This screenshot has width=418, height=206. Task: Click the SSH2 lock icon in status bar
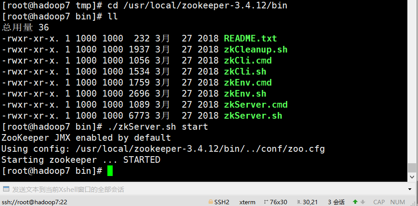[211, 202]
